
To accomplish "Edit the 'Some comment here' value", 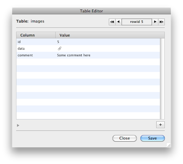I will click(74, 55).
